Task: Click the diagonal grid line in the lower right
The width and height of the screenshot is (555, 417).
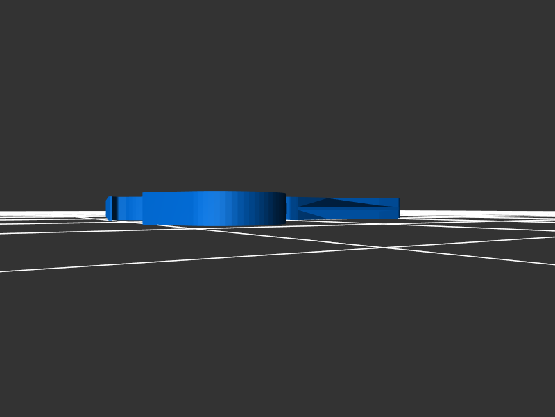Action: point(479,257)
